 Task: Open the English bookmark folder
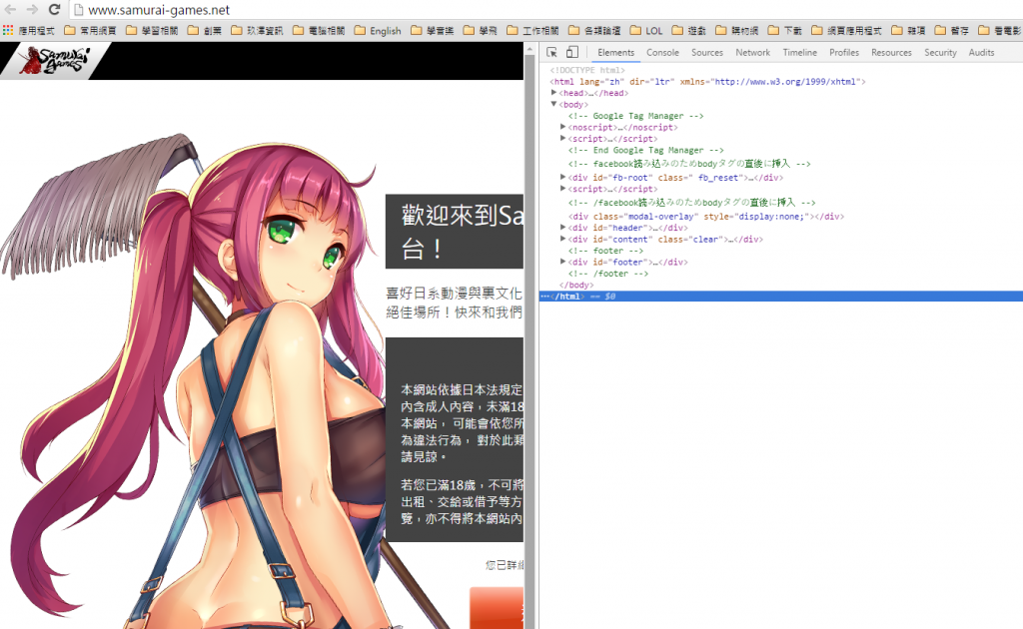pyautogui.click(x=378, y=30)
